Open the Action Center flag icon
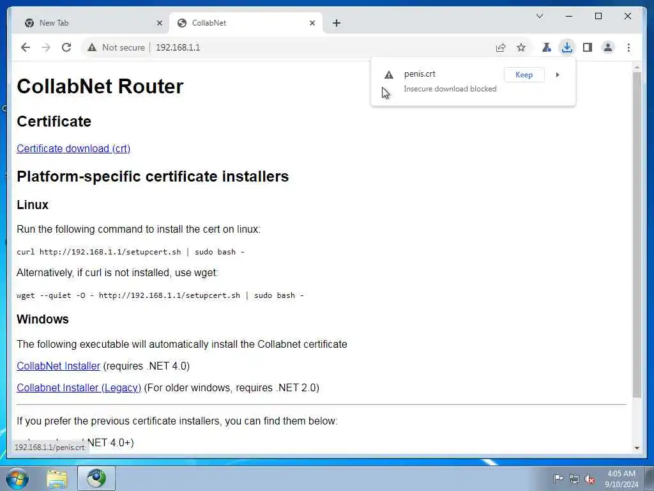 click(x=558, y=478)
